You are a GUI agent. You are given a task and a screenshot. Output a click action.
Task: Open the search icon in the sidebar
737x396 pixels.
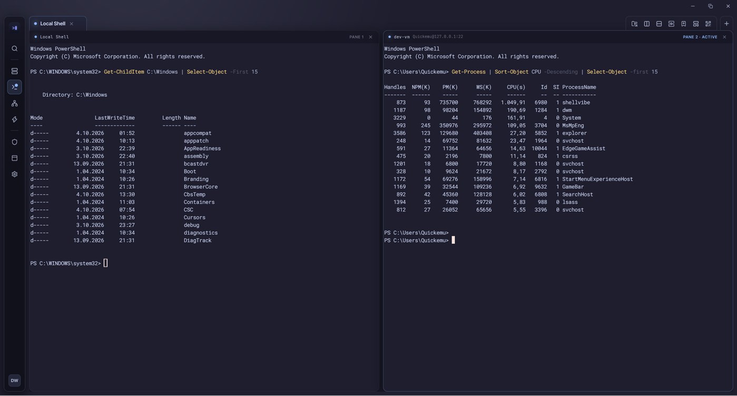[x=15, y=48]
